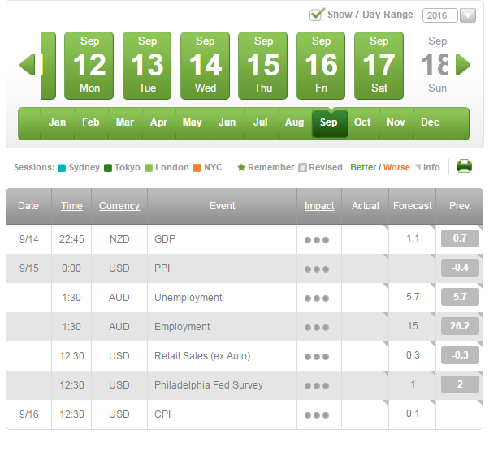502x451 pixels.
Task: Switch to the Apr month tab
Action: coord(158,122)
